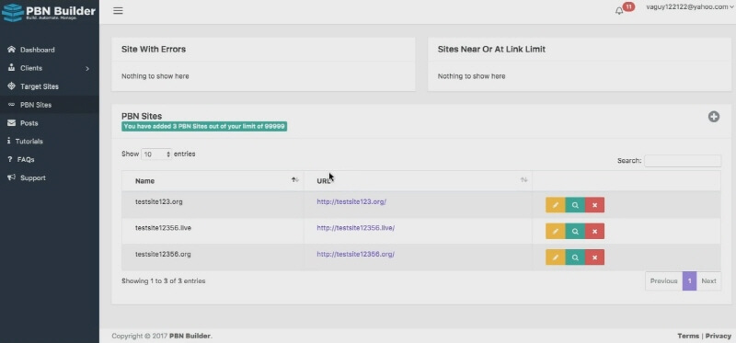The width and height of the screenshot is (736, 343).
Task: Open the Show entries count dropdown
Action: (156, 154)
